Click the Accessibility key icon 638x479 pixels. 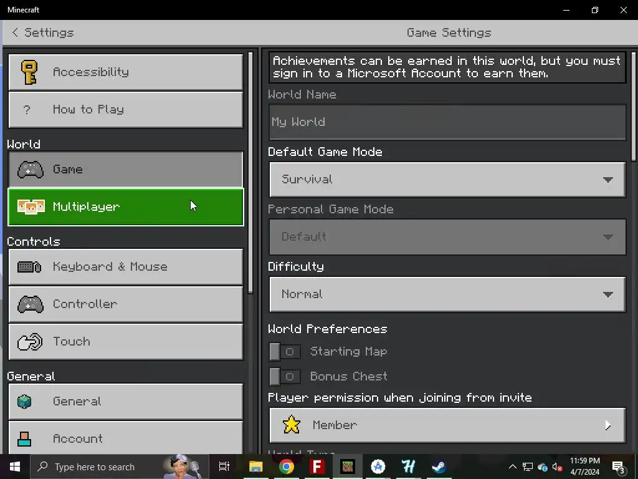(29, 72)
